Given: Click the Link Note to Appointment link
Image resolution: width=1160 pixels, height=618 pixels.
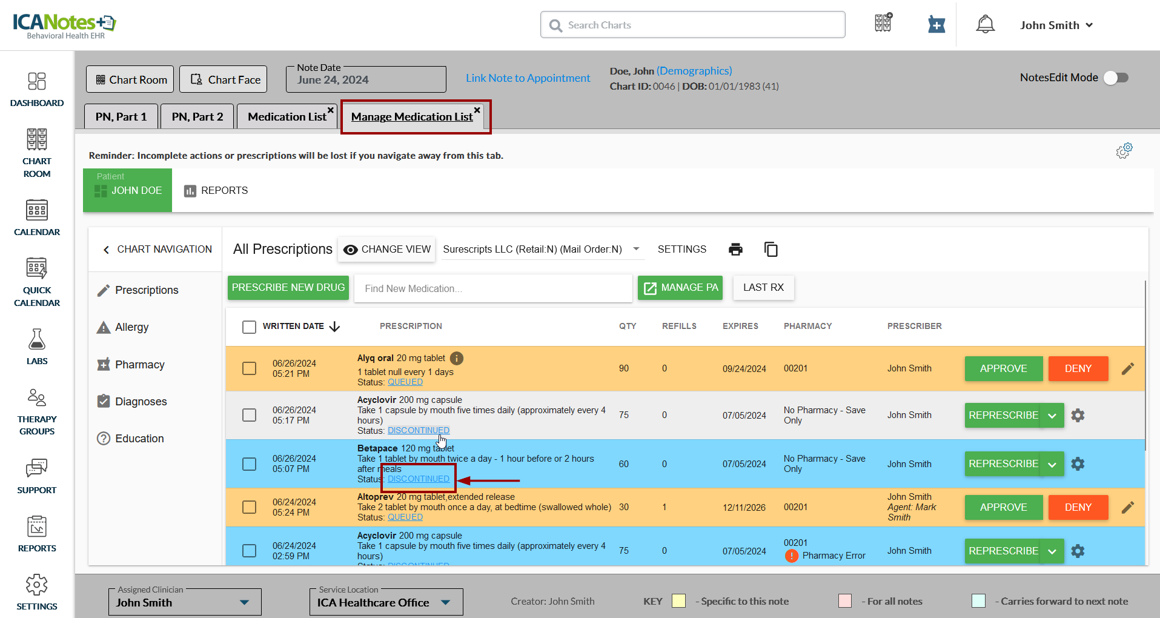Looking at the screenshot, I should point(528,78).
